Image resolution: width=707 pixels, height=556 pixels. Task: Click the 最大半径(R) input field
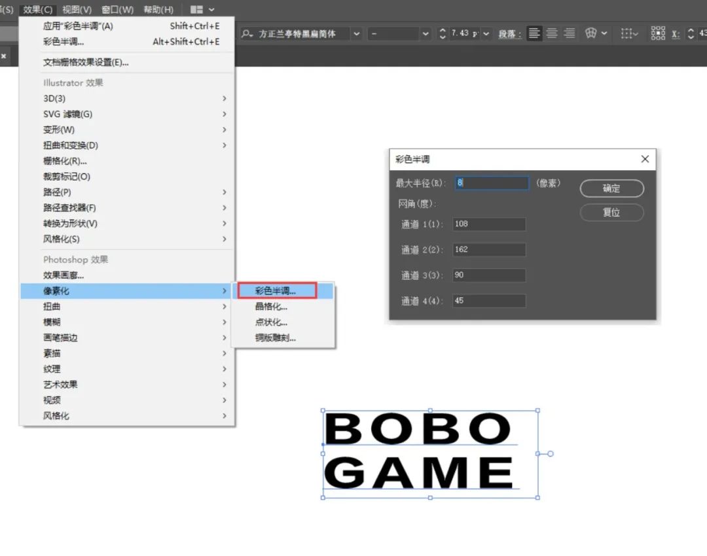point(492,182)
